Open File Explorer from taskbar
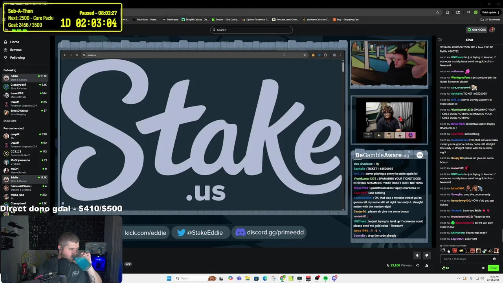This screenshot has height=283, width=503. pyautogui.click(x=248, y=278)
